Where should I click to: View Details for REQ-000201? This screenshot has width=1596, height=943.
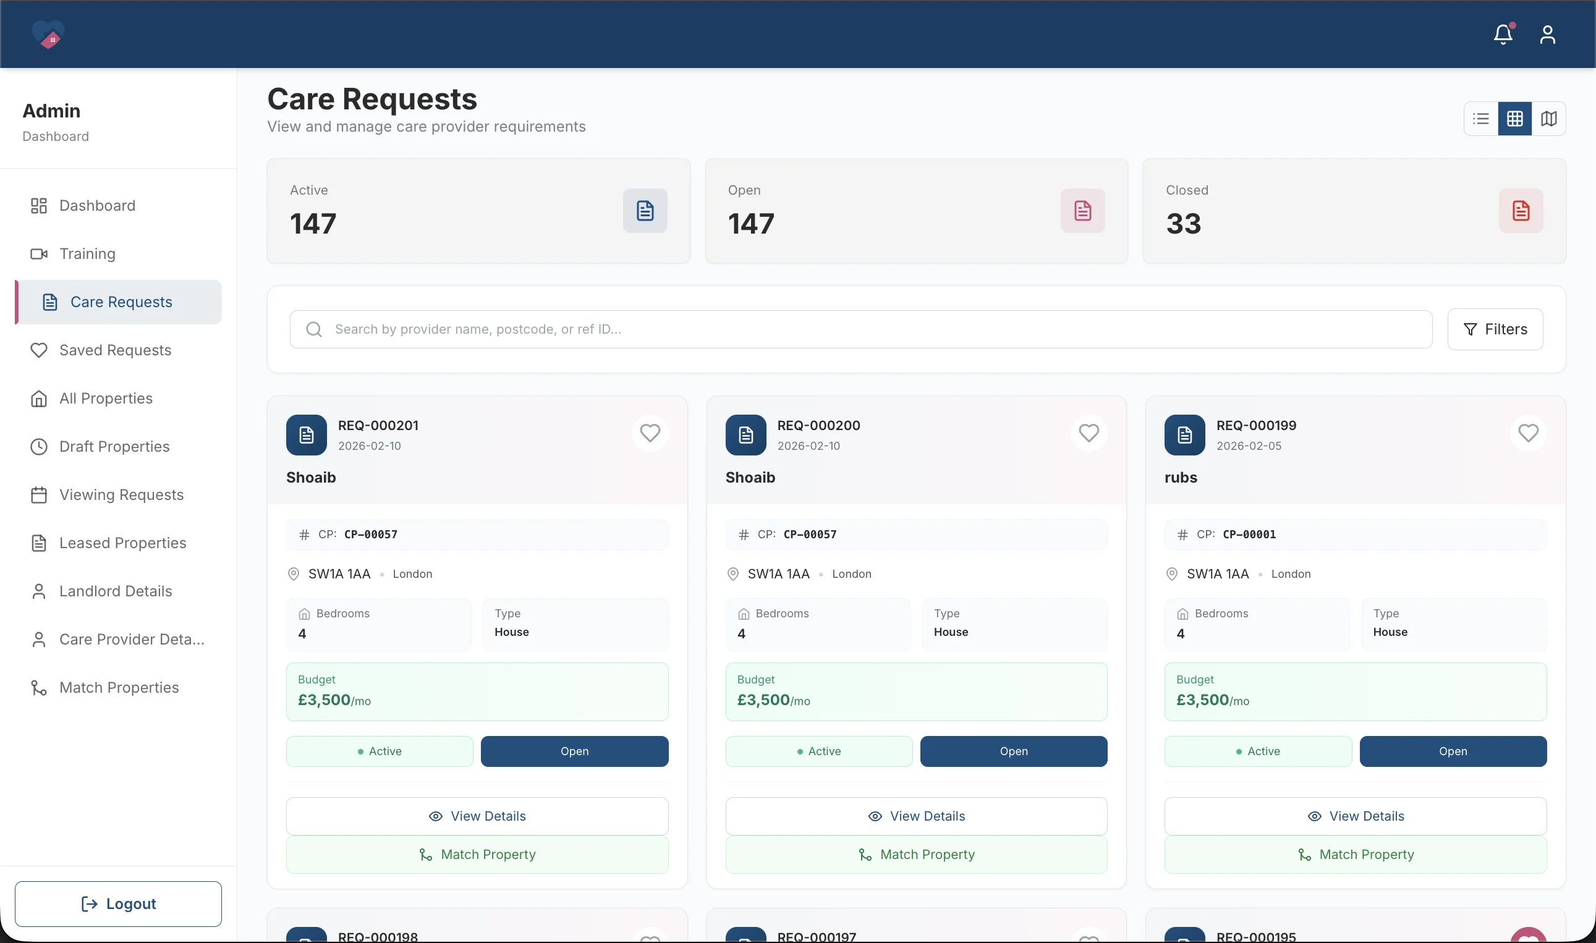tap(477, 816)
